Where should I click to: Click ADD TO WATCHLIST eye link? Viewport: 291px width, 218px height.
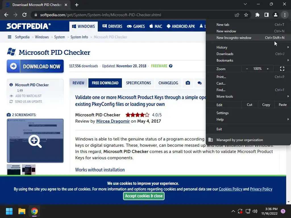[x=26, y=96]
